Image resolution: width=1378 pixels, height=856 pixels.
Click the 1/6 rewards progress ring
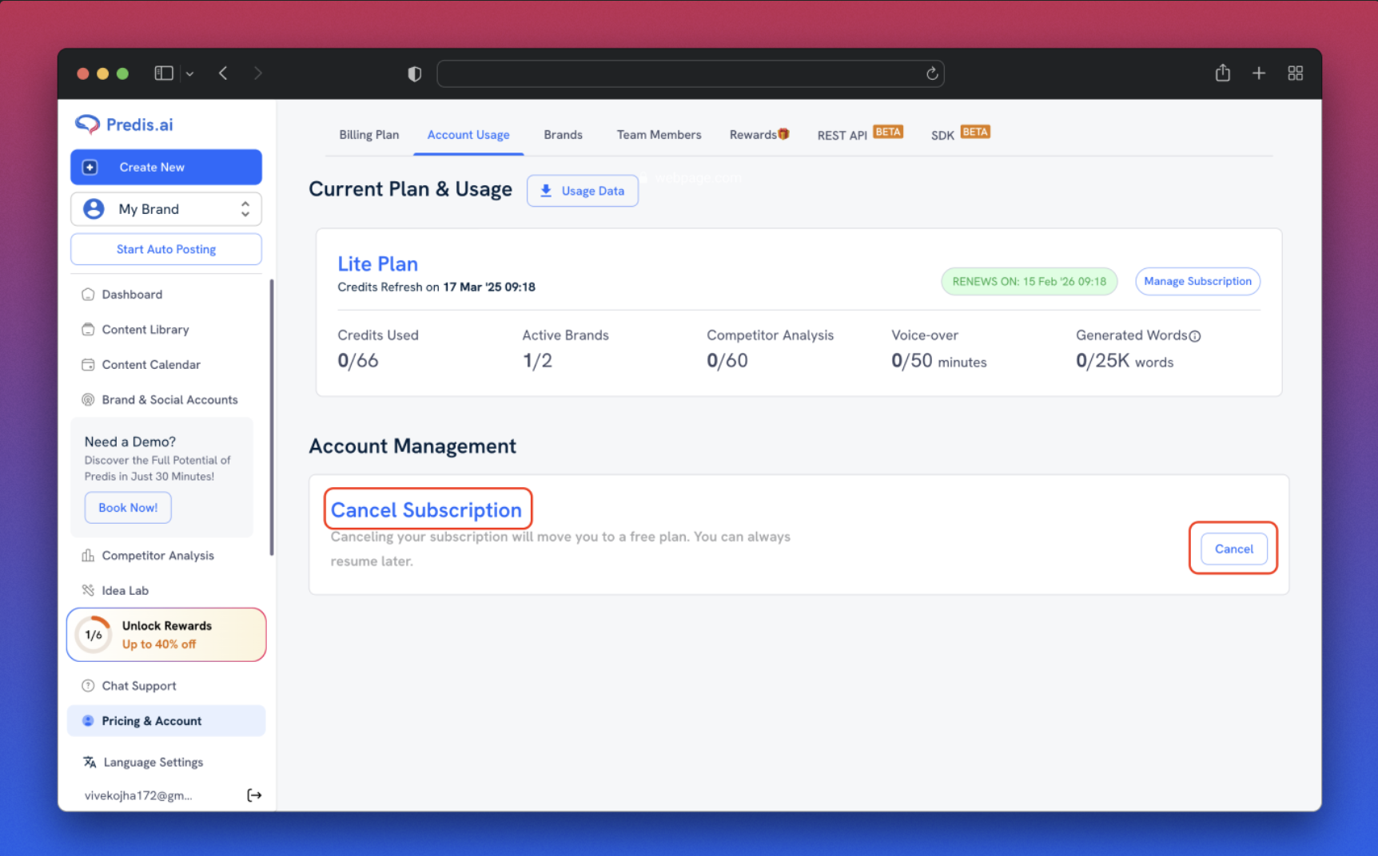click(94, 635)
